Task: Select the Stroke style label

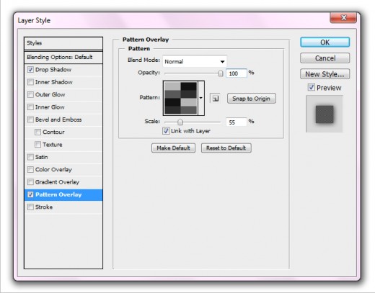Action: [44, 207]
